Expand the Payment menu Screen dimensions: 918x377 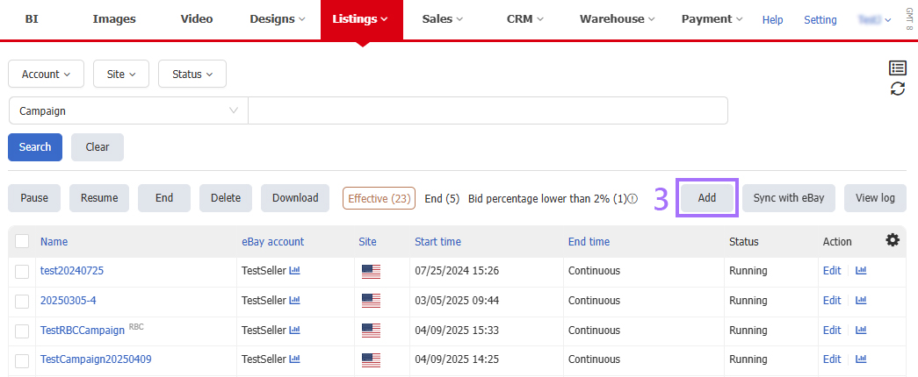tap(712, 19)
